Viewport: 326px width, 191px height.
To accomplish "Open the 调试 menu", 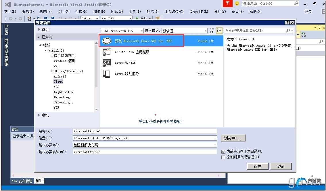I will (x=99, y=12).
